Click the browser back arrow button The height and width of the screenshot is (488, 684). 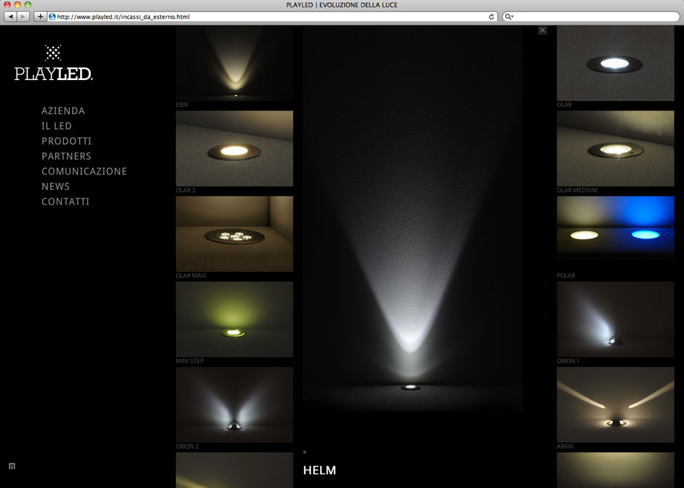tap(10, 17)
